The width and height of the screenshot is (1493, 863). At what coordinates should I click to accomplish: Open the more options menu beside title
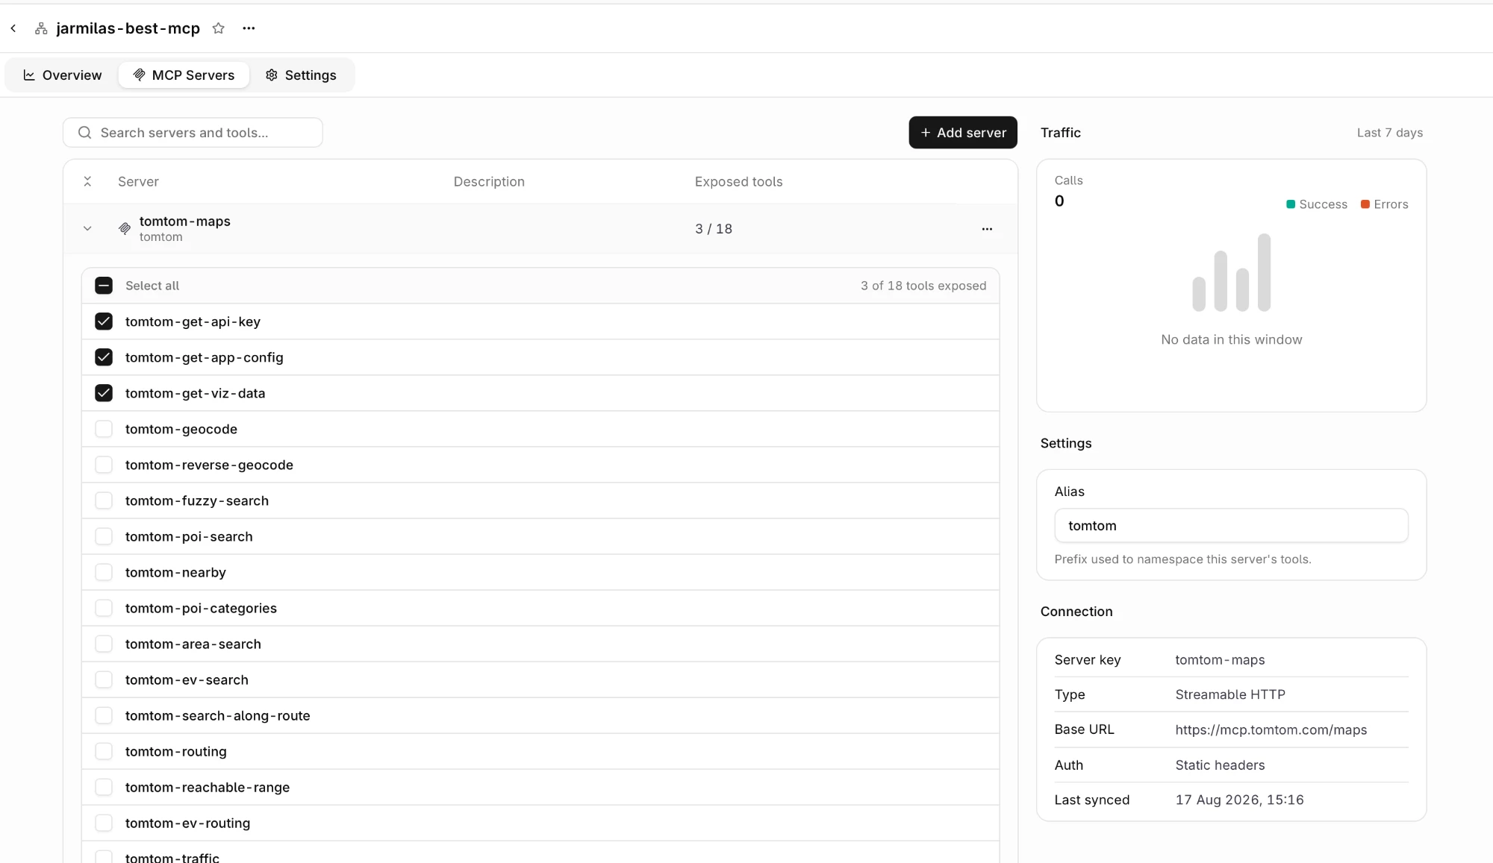tap(249, 28)
